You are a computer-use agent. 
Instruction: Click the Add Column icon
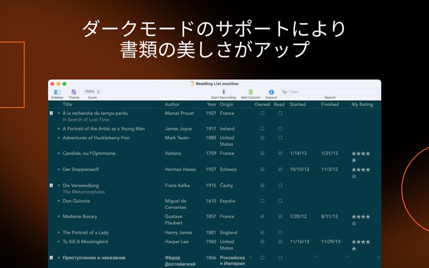click(x=250, y=92)
